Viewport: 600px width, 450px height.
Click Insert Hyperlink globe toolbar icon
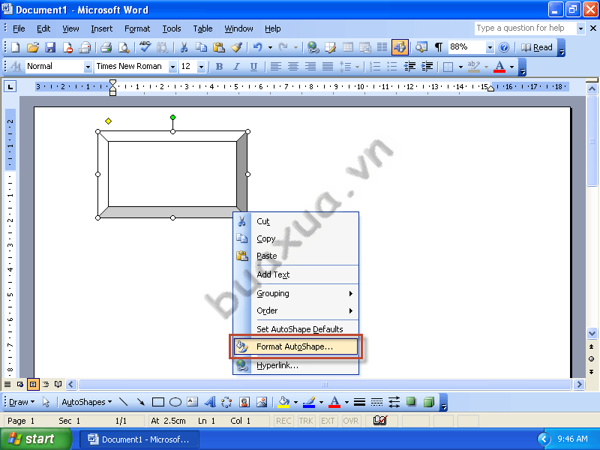click(313, 47)
